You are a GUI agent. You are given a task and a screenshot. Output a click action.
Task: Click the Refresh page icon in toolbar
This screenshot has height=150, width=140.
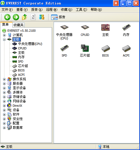[x=33, y=17]
